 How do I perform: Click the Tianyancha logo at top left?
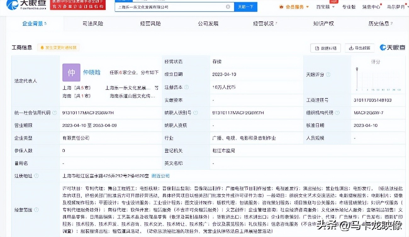26,4
